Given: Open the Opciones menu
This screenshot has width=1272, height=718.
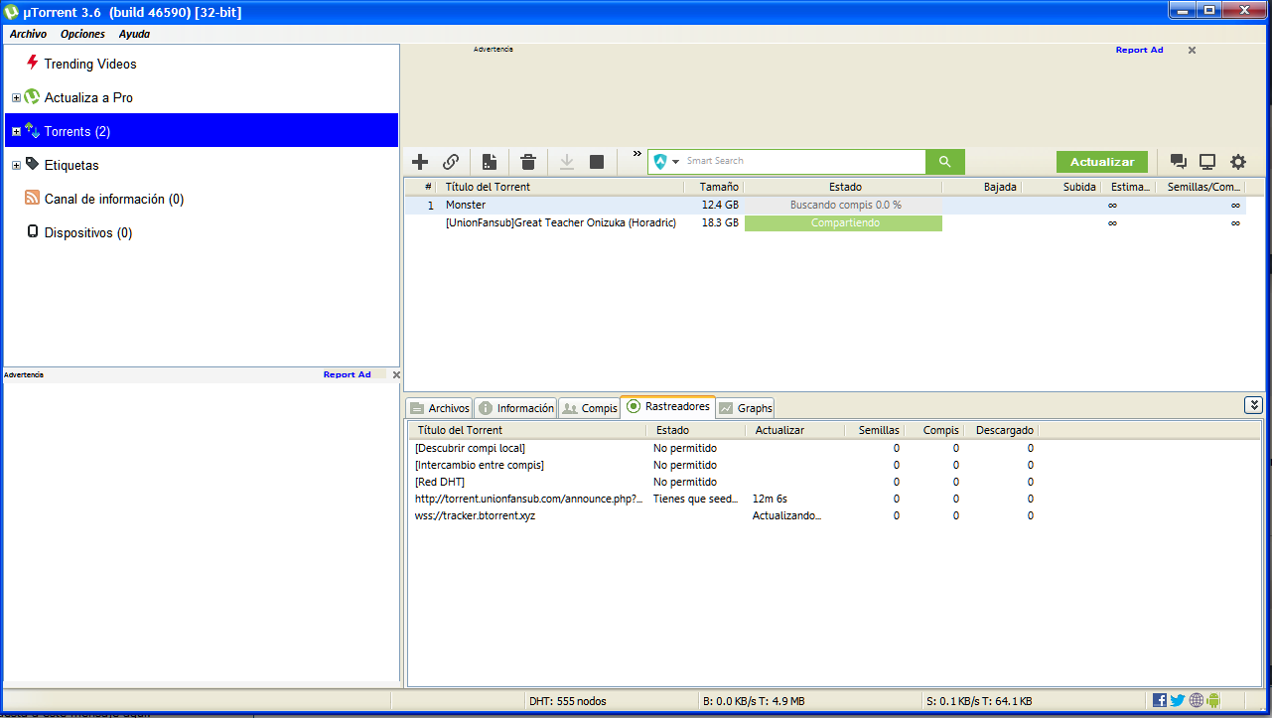Looking at the screenshot, I should point(82,34).
